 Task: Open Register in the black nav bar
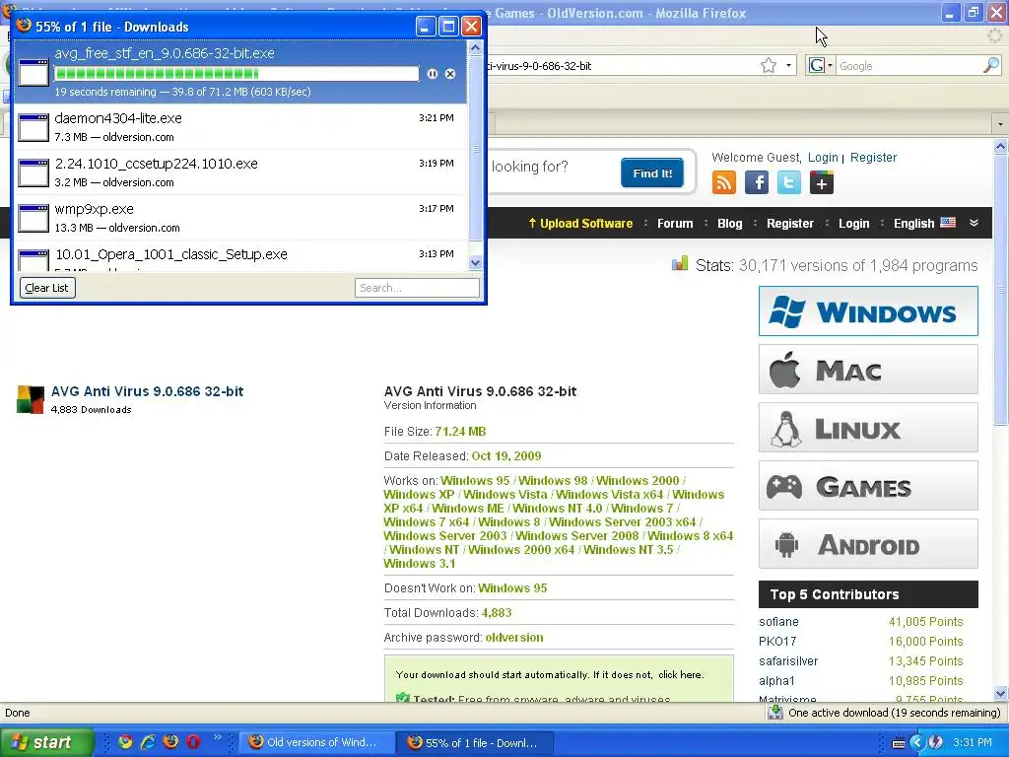(x=790, y=224)
